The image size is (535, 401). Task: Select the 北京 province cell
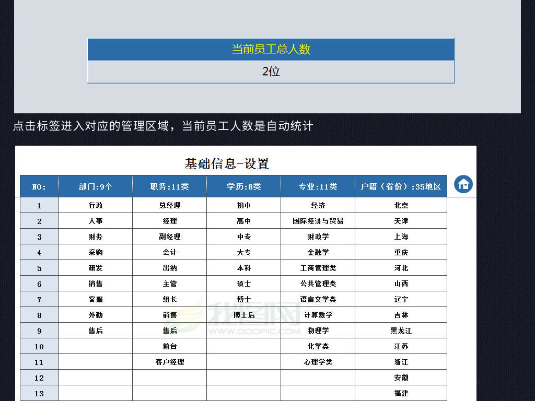(x=401, y=205)
